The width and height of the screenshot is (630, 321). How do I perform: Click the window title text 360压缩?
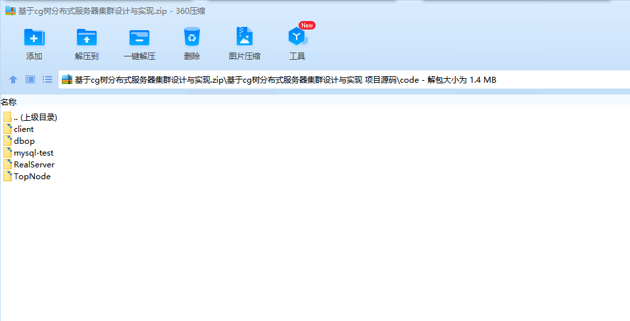tap(190, 11)
